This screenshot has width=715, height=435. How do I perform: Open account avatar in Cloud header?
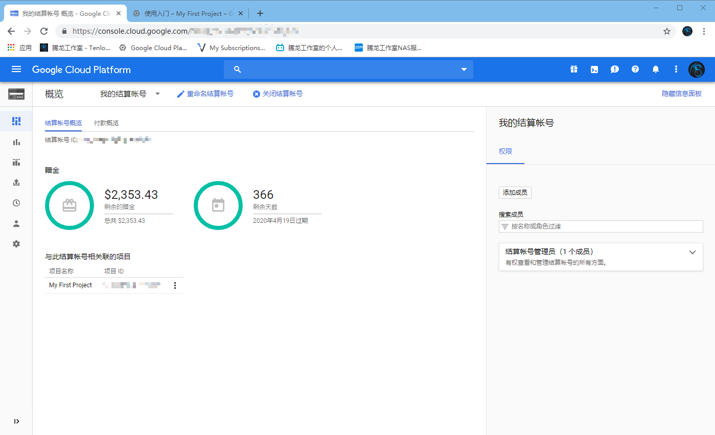pyautogui.click(x=697, y=70)
